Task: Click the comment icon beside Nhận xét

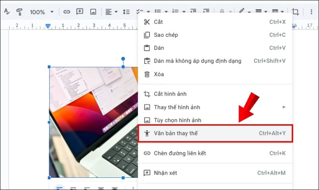Action: point(147,173)
